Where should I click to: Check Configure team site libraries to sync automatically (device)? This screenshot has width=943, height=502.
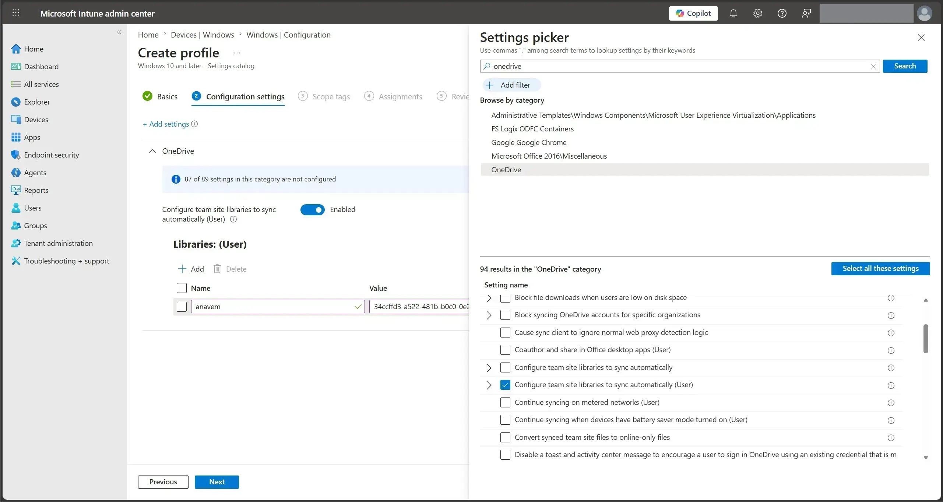pos(505,368)
